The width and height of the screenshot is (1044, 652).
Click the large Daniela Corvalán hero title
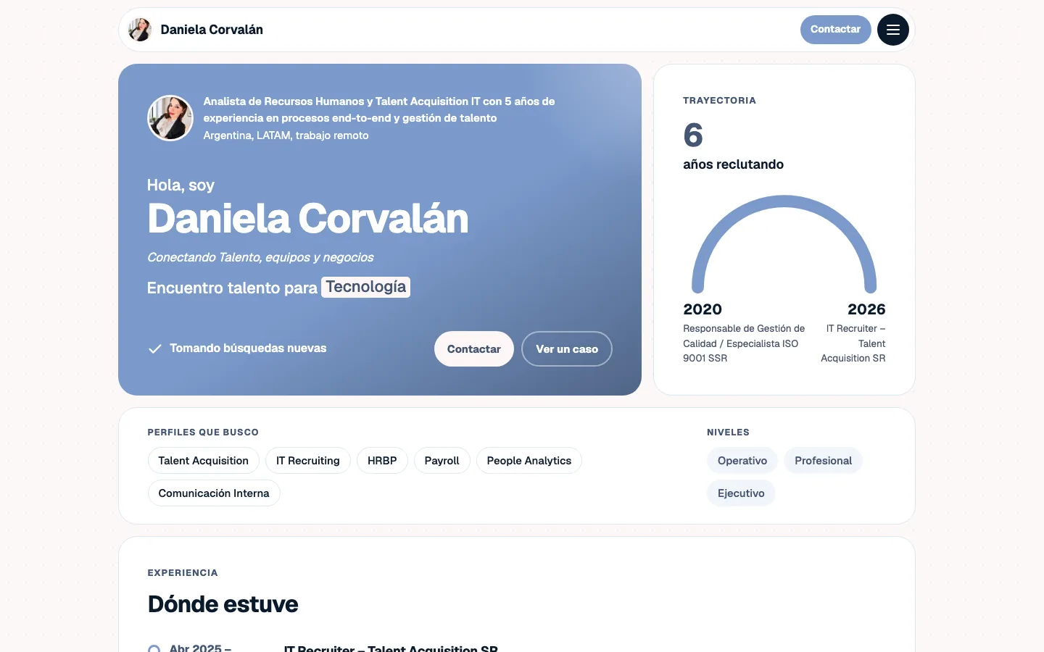pyautogui.click(x=308, y=219)
